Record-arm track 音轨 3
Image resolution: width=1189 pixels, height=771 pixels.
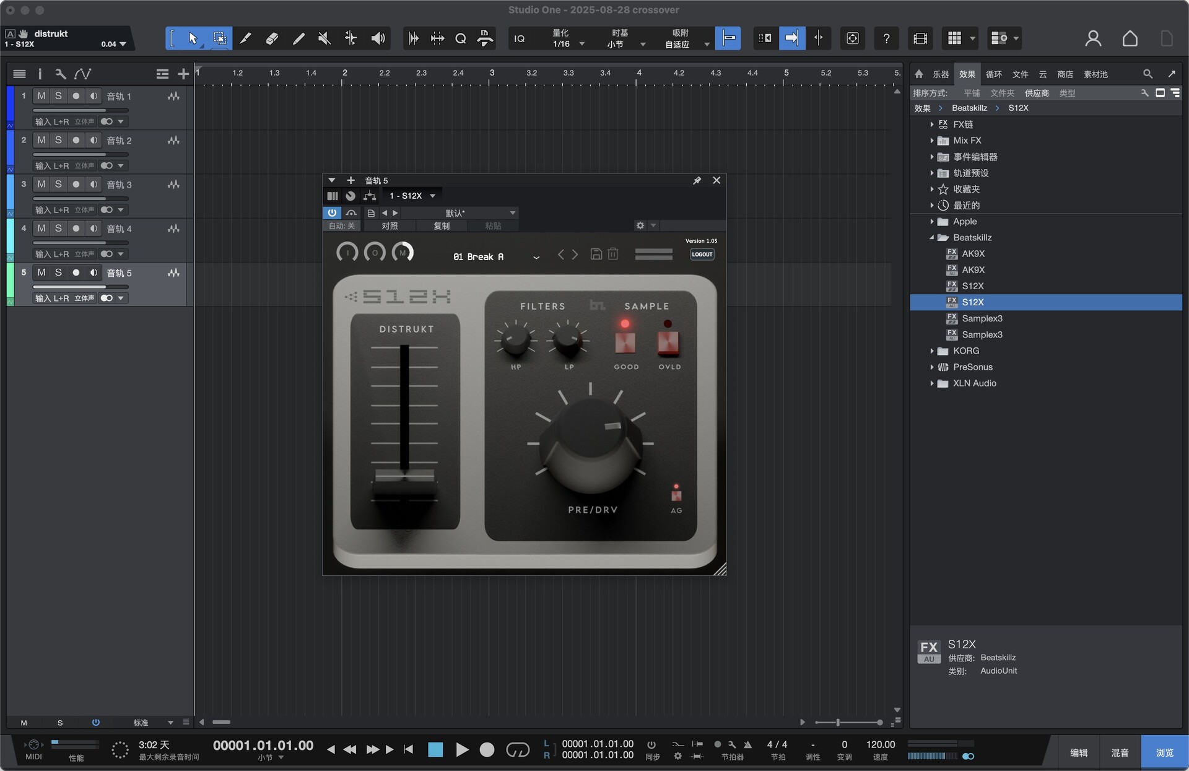point(76,184)
